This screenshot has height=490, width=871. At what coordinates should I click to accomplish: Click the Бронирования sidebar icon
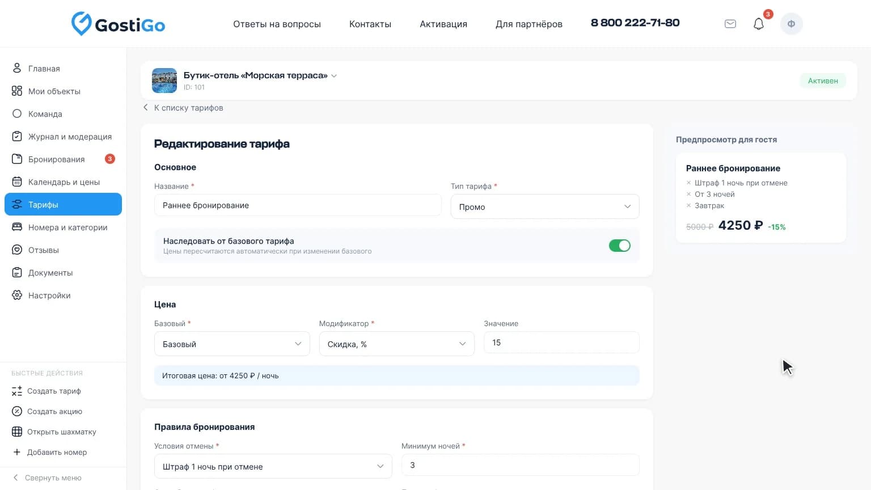coord(17,159)
